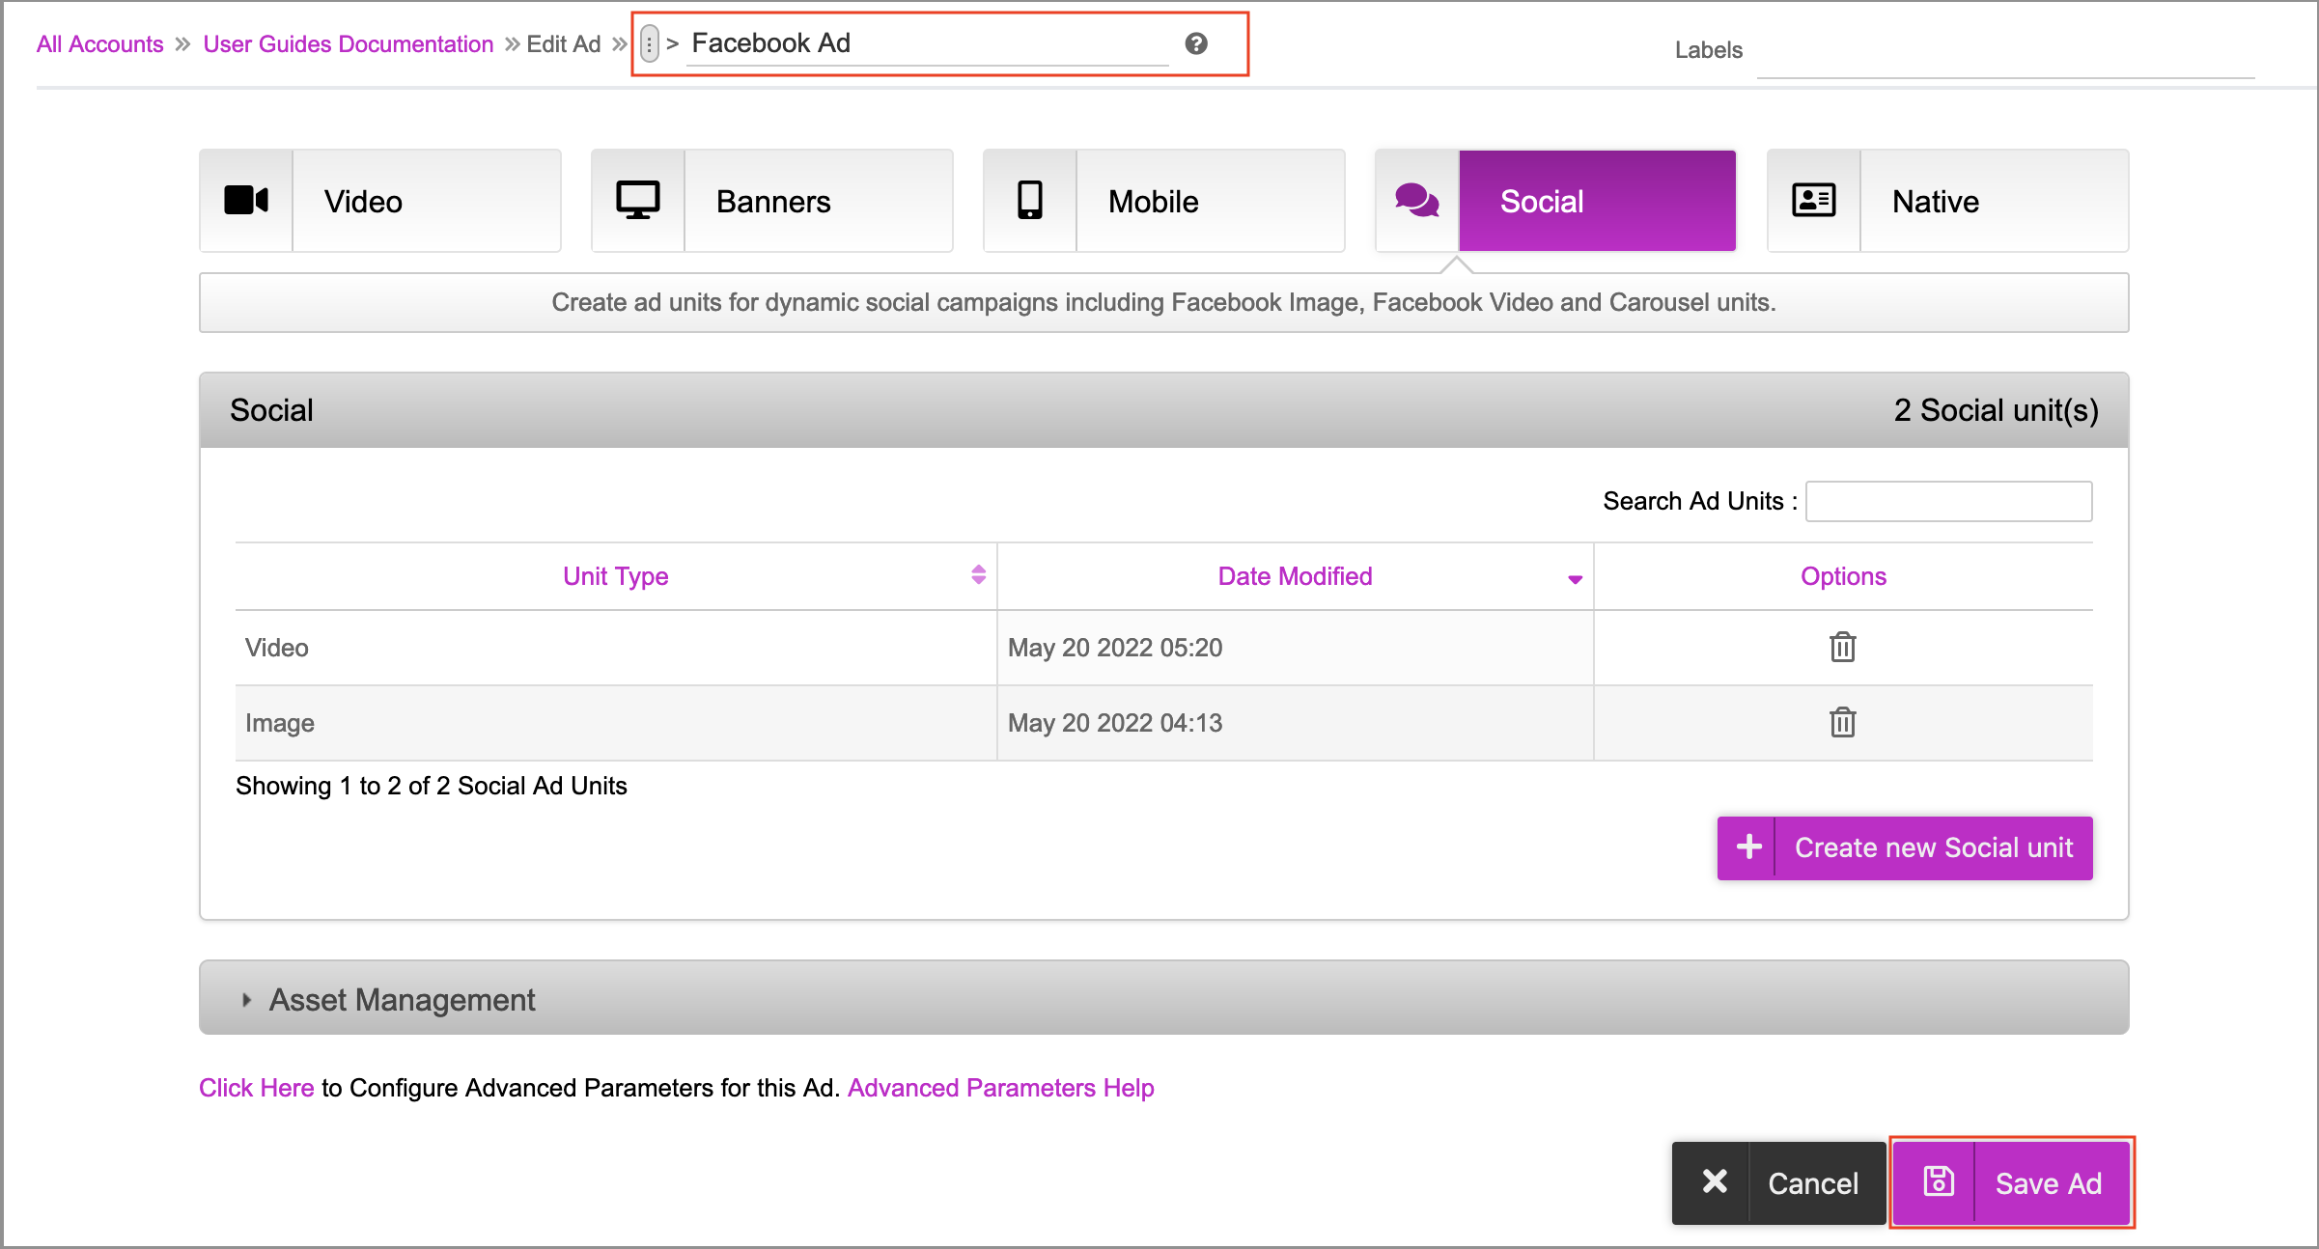Screen dimensions: 2319x1249
Task: Open the Advanced Parameters Help link
Action: (1000, 1088)
